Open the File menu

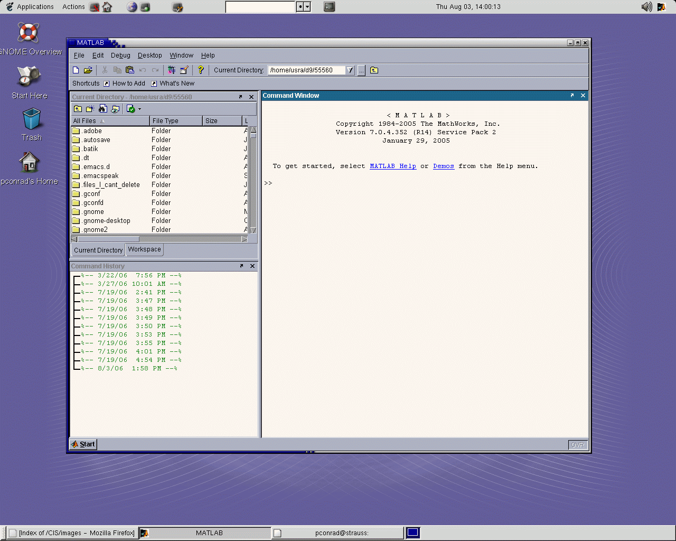pyautogui.click(x=79, y=55)
